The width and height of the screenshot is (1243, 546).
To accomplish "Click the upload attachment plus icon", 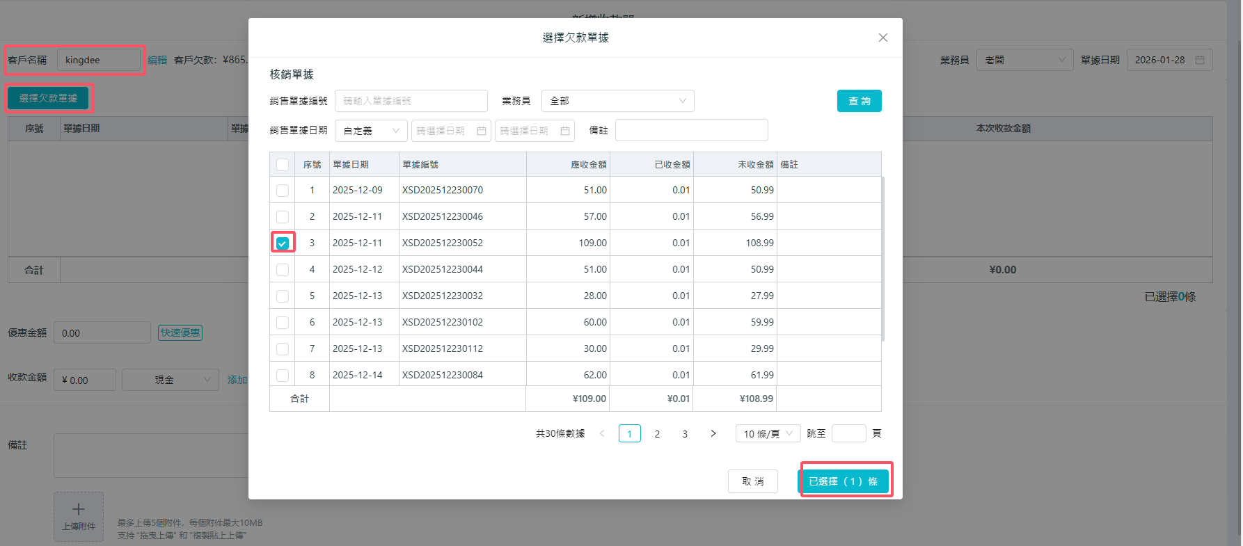I will [x=79, y=510].
